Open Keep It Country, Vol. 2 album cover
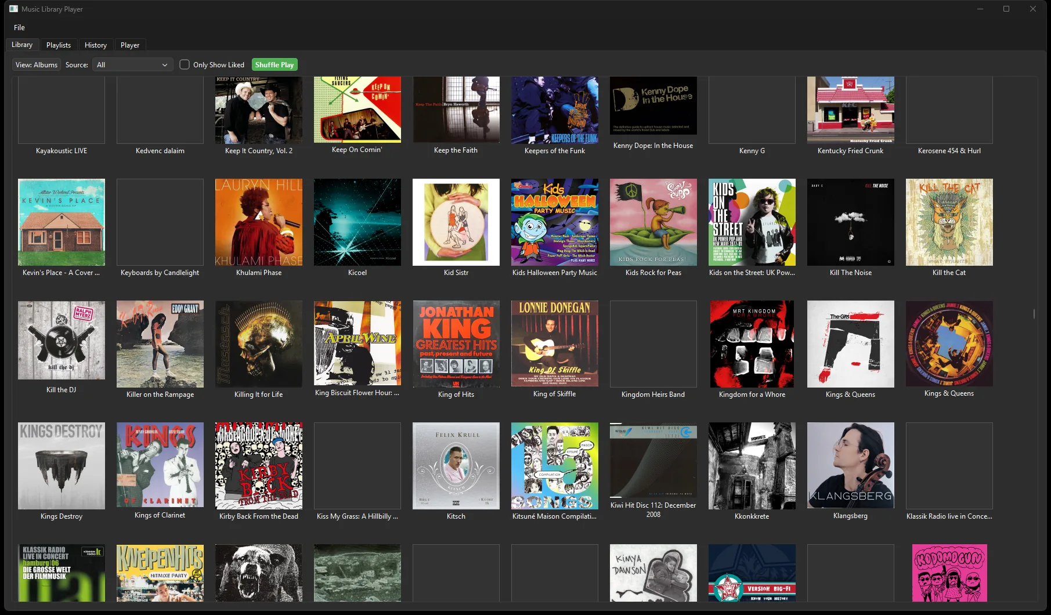The image size is (1051, 615). pos(259,110)
